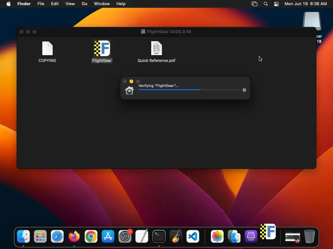This screenshot has width=333, height=249.
Task: Open the Trash from the Dock
Action: coord(310,236)
